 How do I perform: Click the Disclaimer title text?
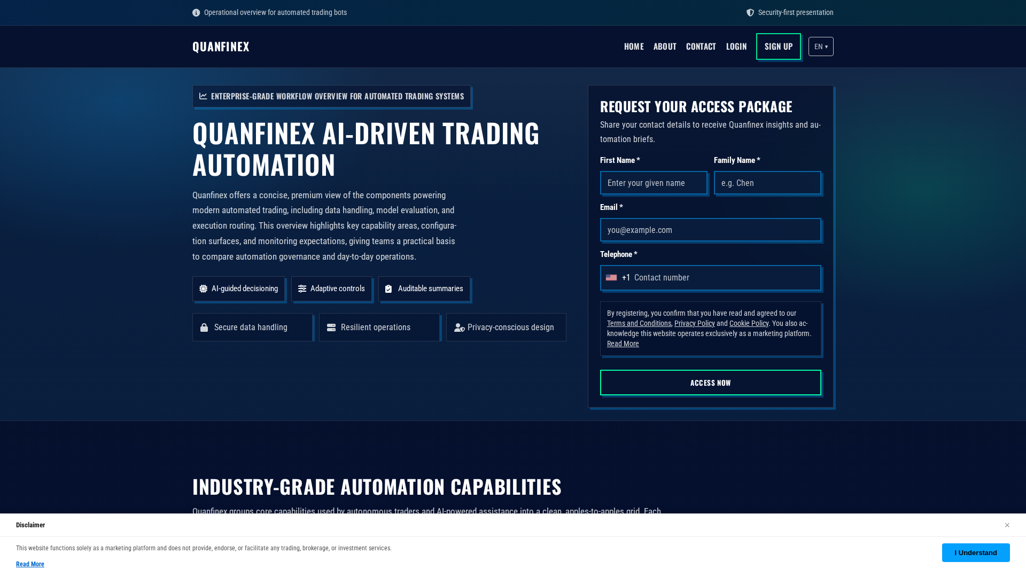pyautogui.click(x=30, y=525)
